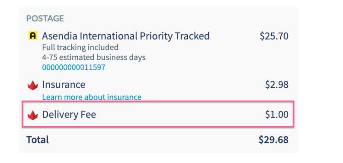The image size is (343, 163).
Task: Click the Full tracking included text
Action: pyautogui.click(x=80, y=47)
